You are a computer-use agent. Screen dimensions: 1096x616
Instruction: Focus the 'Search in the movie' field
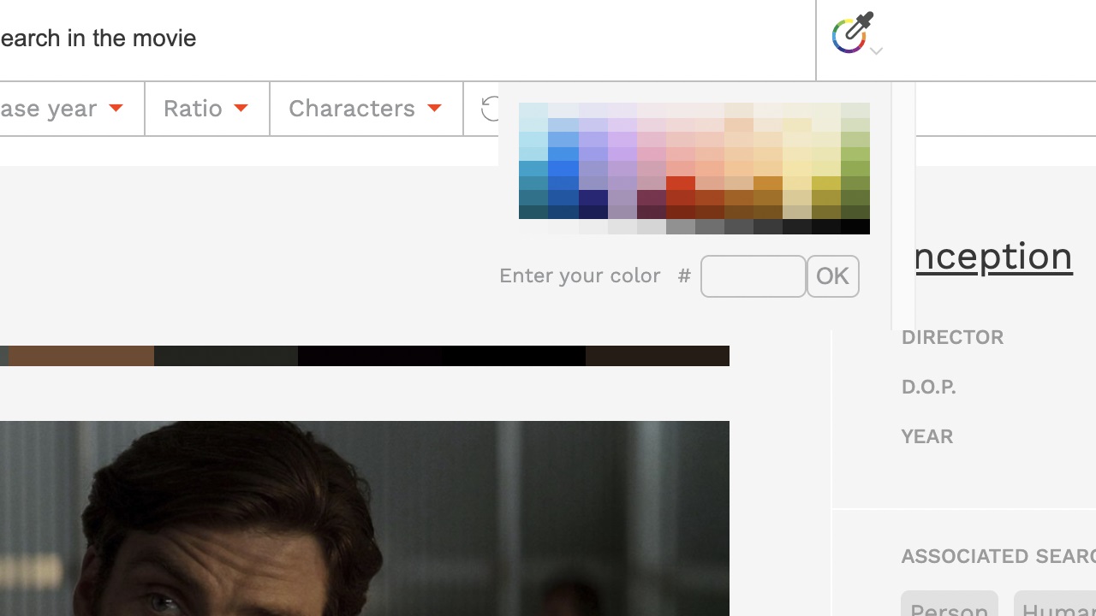[407, 38]
